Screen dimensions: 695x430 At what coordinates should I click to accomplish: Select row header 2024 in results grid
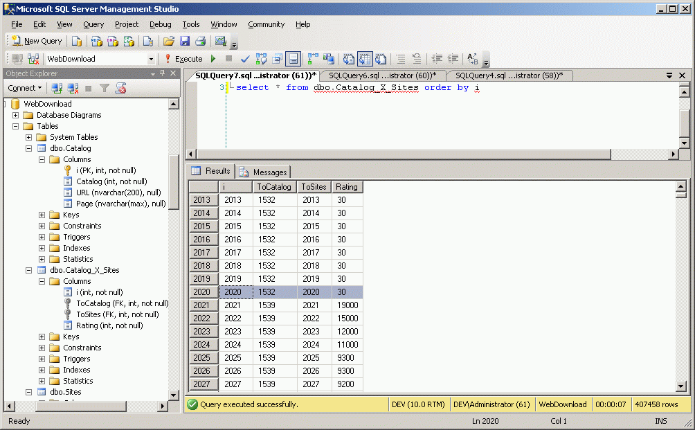[203, 345]
